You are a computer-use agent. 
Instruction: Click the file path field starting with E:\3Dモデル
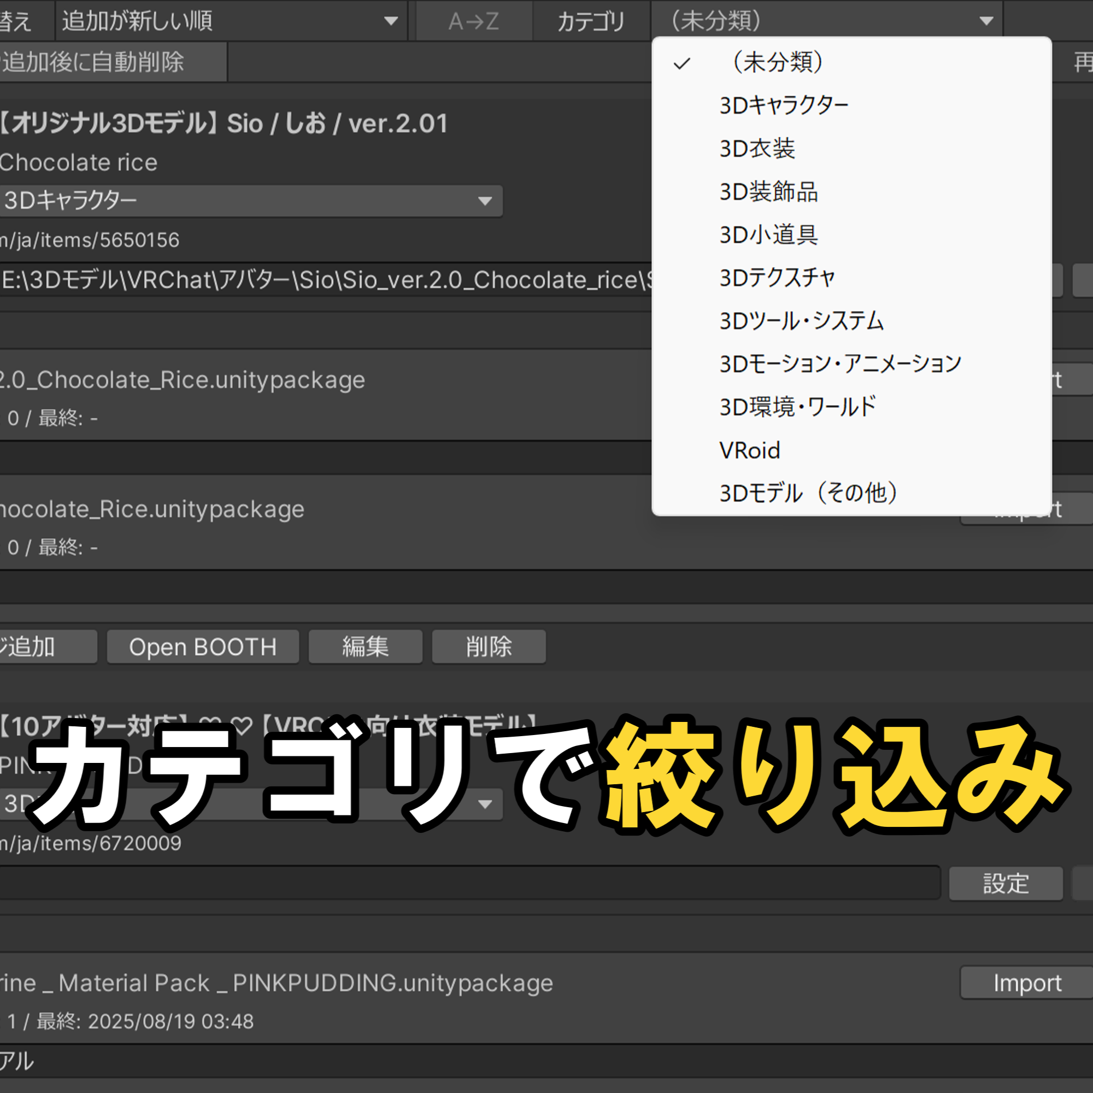[322, 280]
